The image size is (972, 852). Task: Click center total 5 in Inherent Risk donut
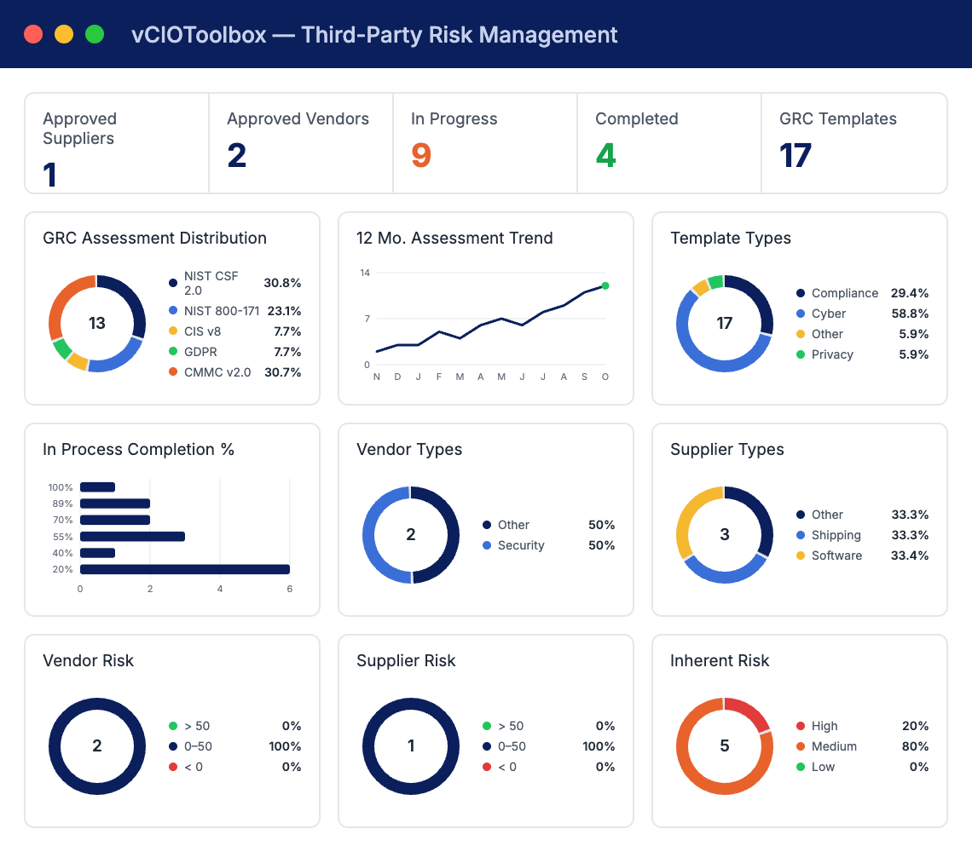click(724, 745)
